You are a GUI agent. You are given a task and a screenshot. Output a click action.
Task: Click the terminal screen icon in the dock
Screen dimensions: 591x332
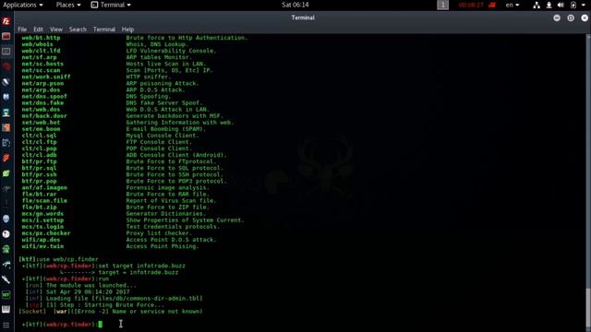6,52
